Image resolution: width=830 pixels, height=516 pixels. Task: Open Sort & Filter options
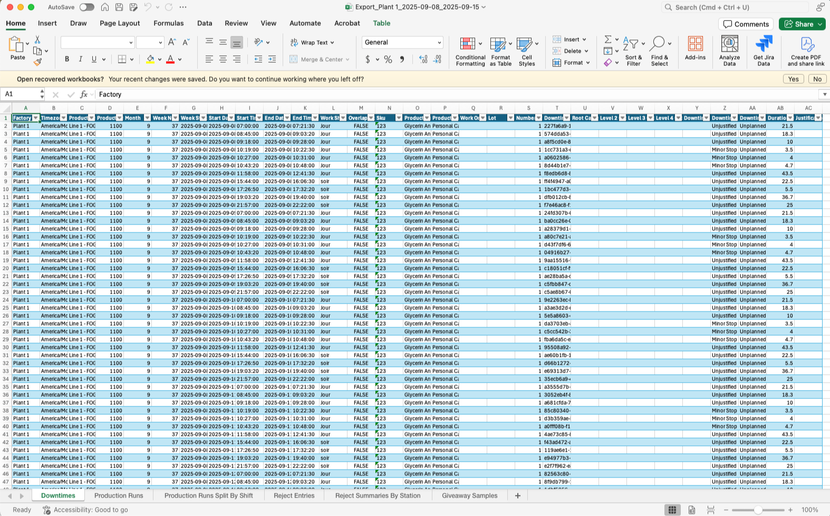633,52
